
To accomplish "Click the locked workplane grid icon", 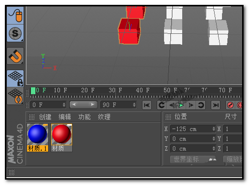I will click(x=15, y=79).
